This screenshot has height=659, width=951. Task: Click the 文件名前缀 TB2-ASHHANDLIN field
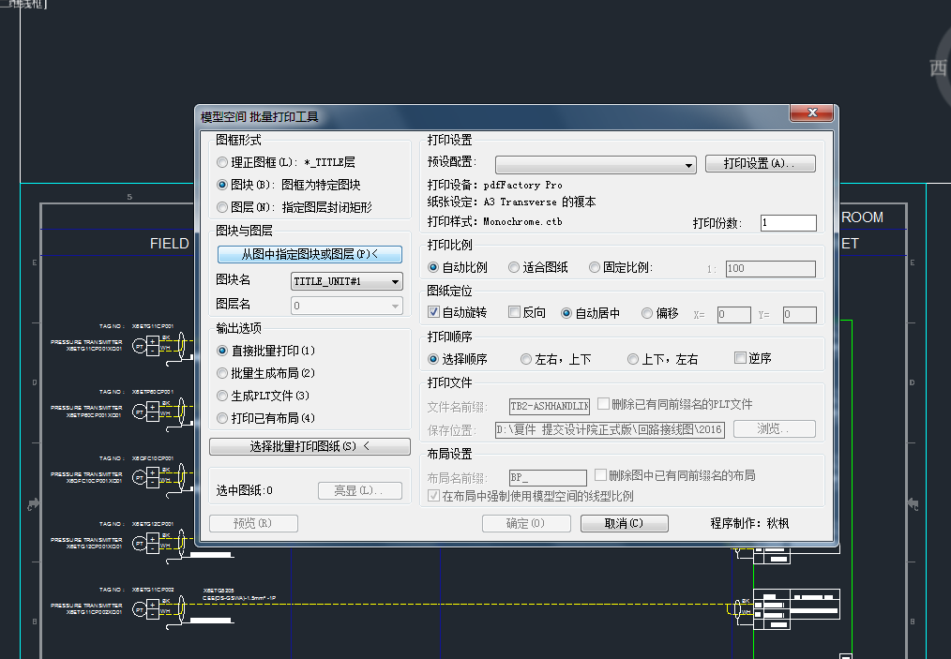pos(550,406)
